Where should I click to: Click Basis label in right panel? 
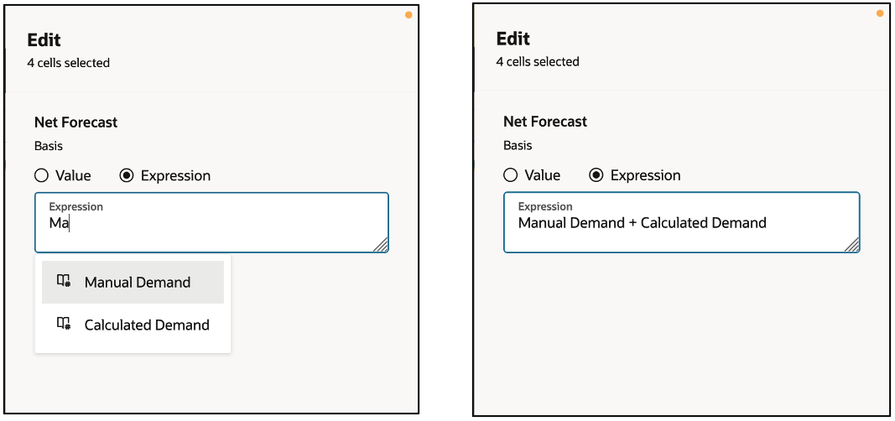[x=518, y=145]
